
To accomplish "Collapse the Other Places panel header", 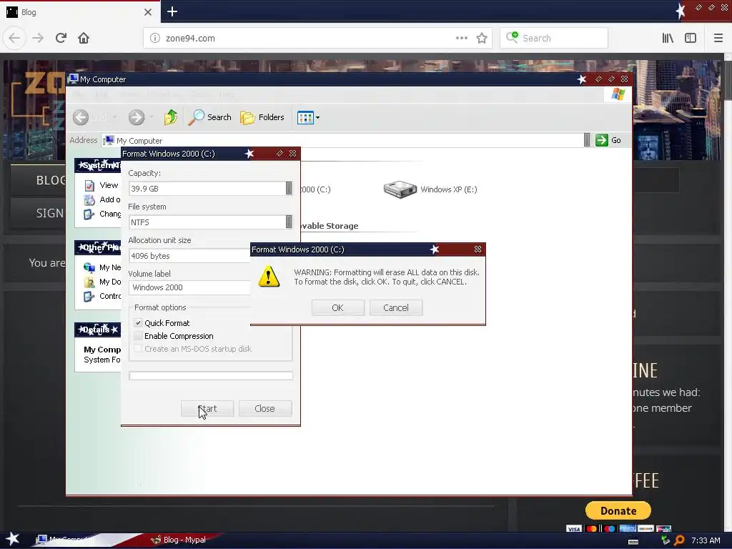I will tap(98, 247).
